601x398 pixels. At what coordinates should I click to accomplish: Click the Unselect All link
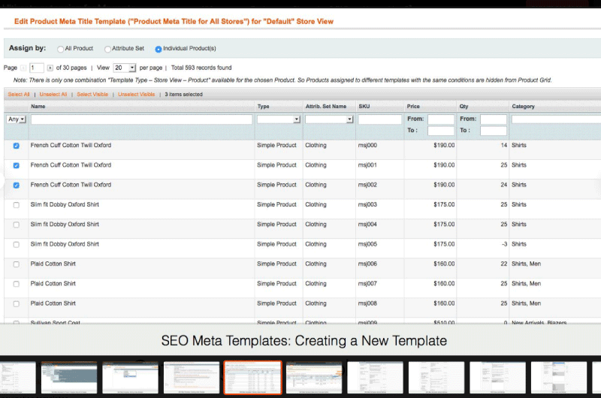53,94
